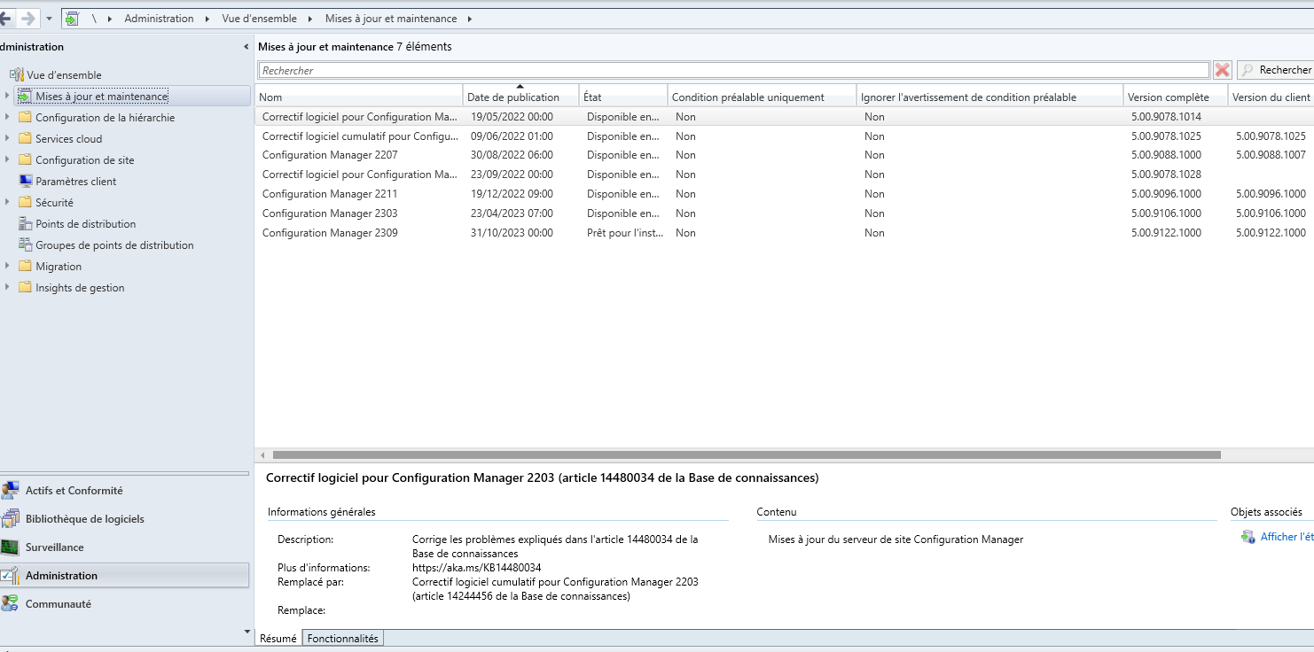Clear search with the red X icon
Screen dimensions: 1314x652
point(1223,70)
